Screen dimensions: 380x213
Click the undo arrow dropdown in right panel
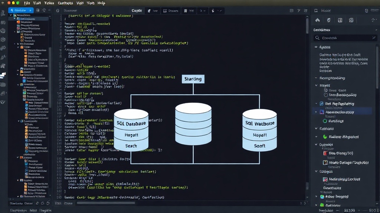click(x=373, y=20)
